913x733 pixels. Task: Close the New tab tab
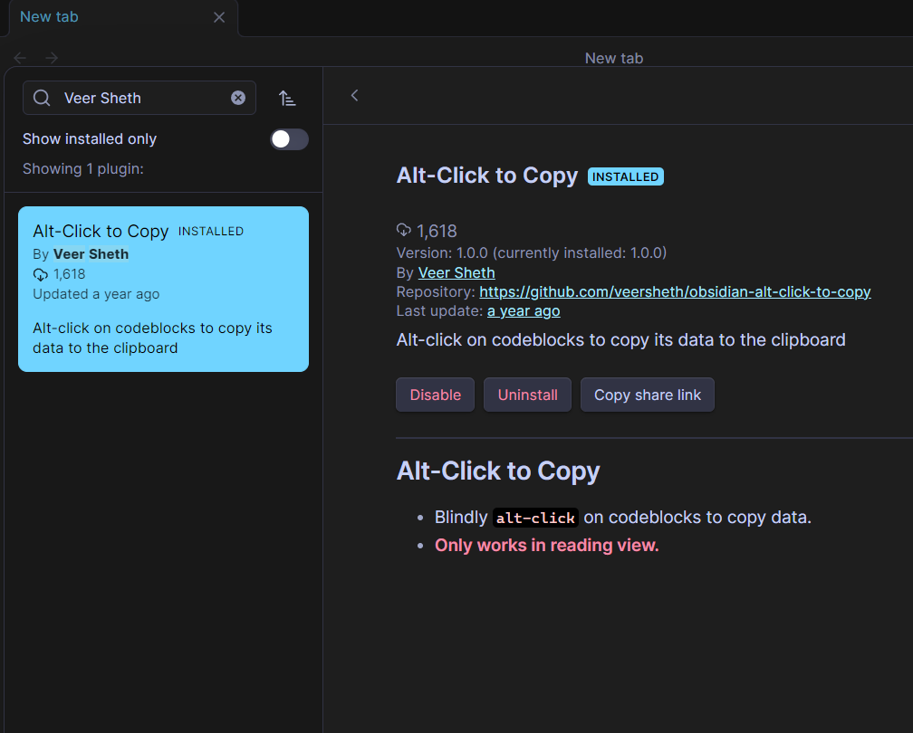click(219, 17)
